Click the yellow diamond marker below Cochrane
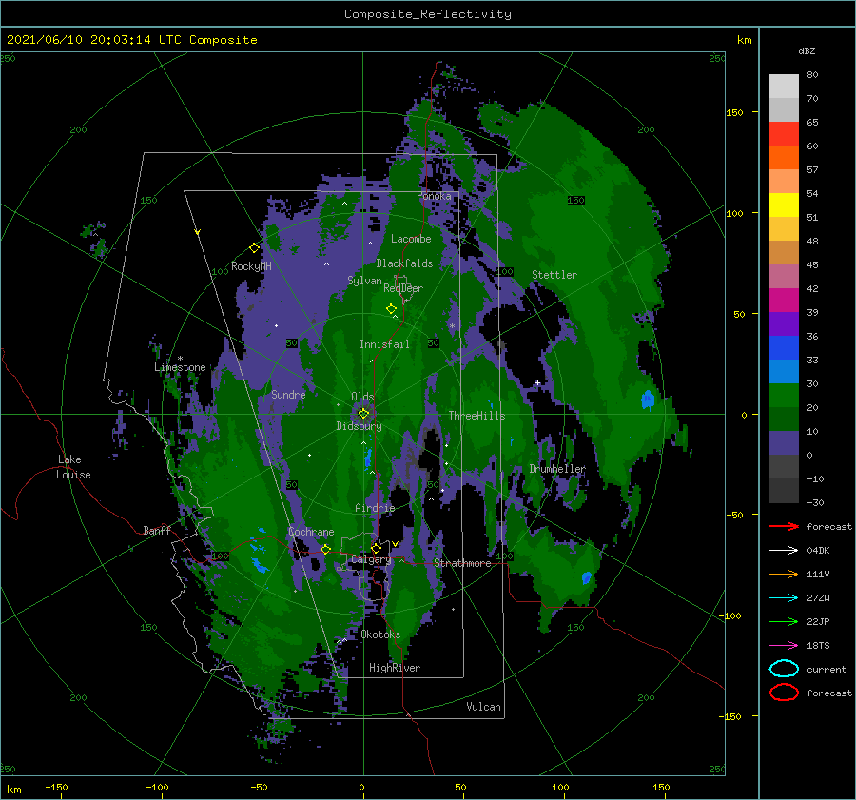This screenshot has height=800, width=856. coord(325,549)
